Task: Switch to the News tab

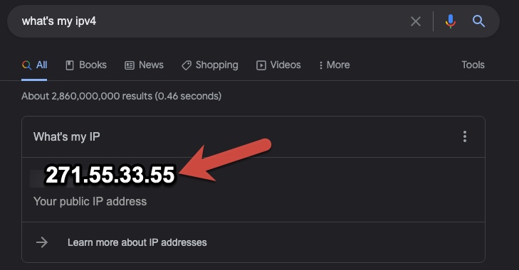Action: 144,65
